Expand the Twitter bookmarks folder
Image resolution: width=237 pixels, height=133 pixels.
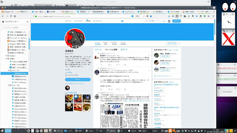click(6, 56)
